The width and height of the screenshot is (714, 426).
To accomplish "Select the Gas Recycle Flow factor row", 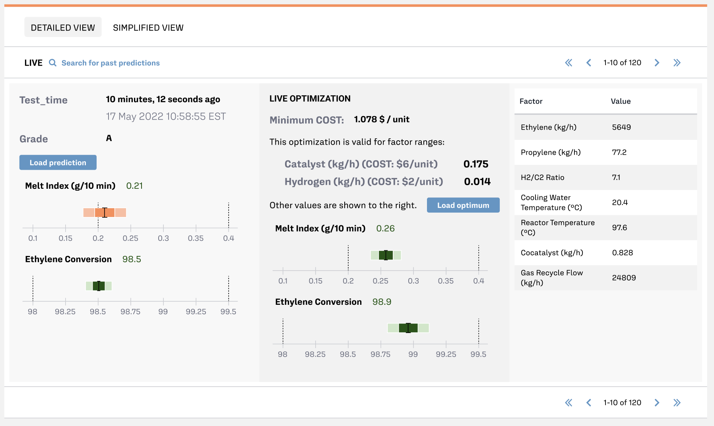I will click(x=605, y=277).
